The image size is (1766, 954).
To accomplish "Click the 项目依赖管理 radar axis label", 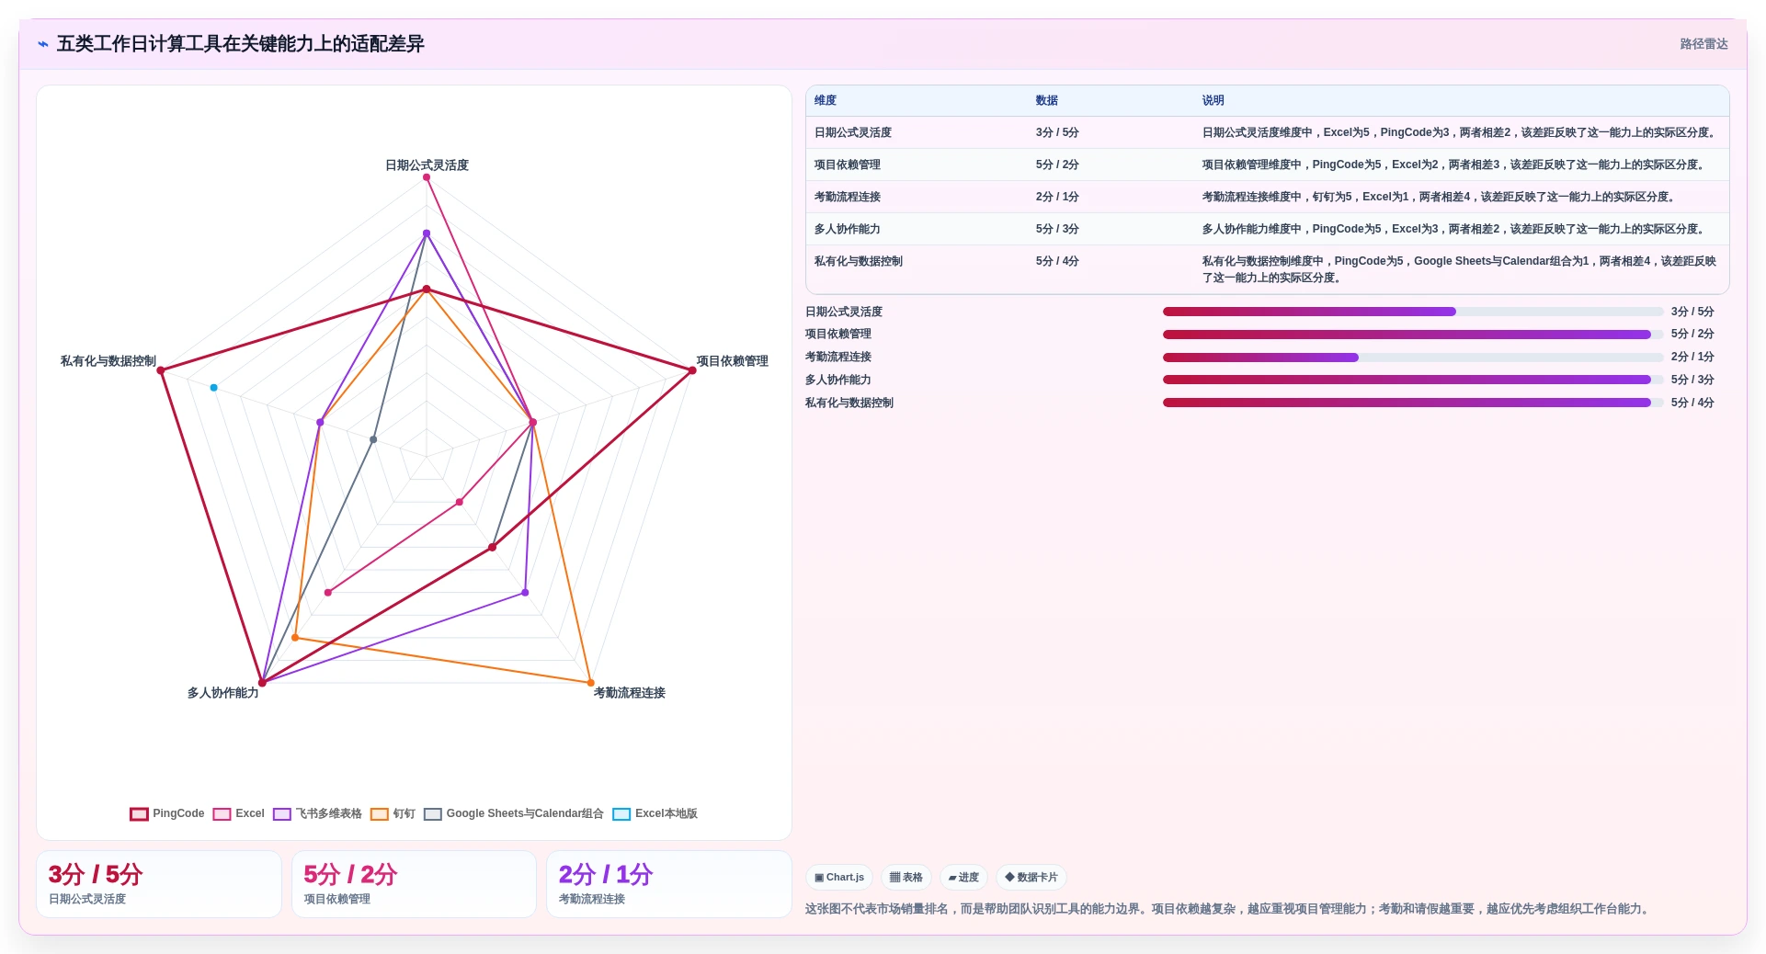I will point(732,361).
